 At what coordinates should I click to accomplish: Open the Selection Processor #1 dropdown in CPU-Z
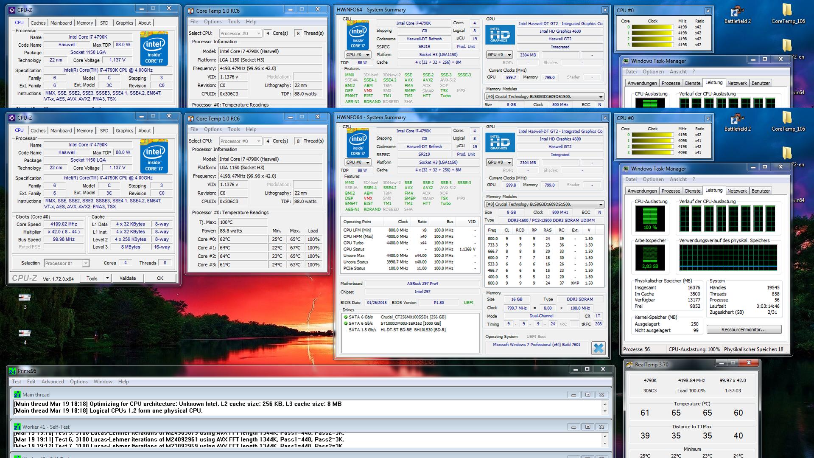pyautogui.click(x=66, y=263)
